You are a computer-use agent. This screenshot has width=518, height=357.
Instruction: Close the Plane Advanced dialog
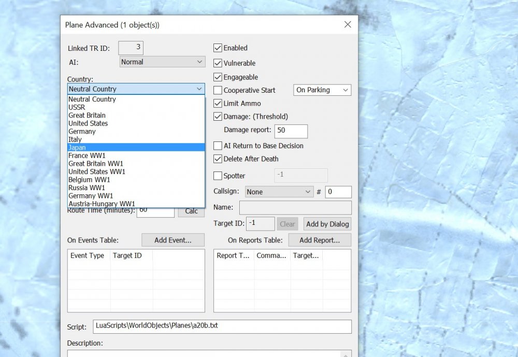pyautogui.click(x=348, y=24)
